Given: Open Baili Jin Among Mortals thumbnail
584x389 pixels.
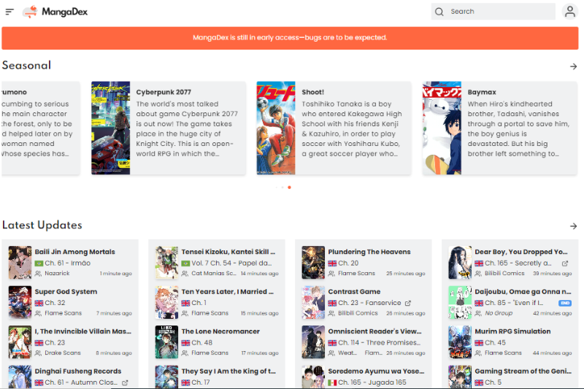Looking at the screenshot, I should [x=20, y=263].
